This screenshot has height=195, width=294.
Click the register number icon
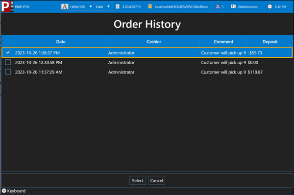tap(218, 6)
